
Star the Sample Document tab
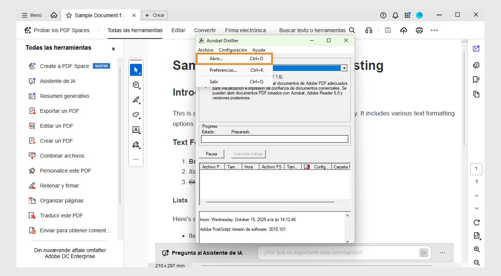coord(69,15)
